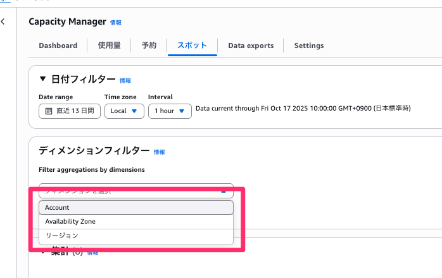Open the 1 hour interval dropdown
The height and width of the screenshot is (278, 442).
pos(169,111)
